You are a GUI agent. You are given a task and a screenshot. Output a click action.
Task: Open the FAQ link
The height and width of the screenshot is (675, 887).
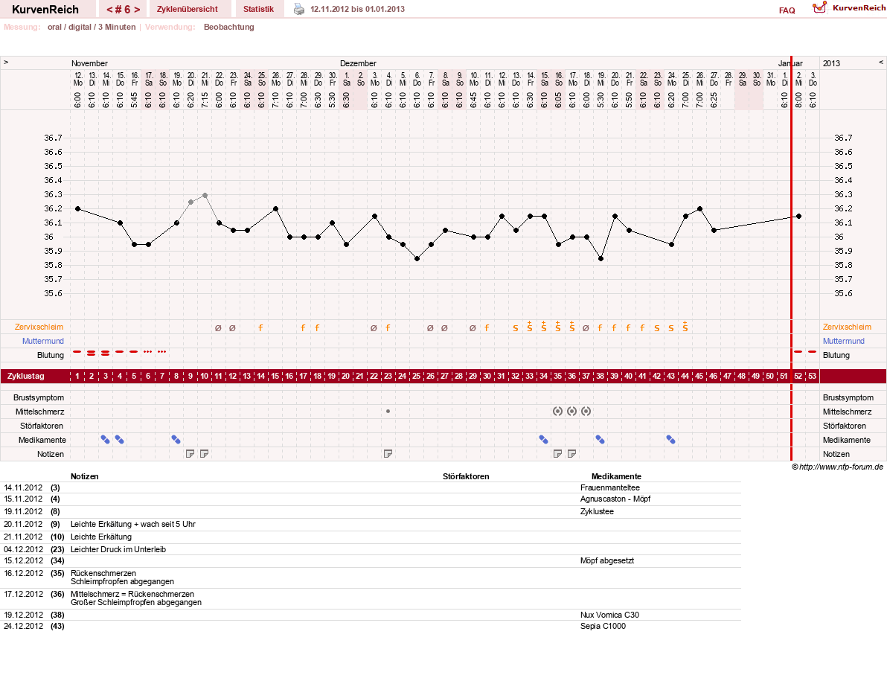tap(787, 10)
